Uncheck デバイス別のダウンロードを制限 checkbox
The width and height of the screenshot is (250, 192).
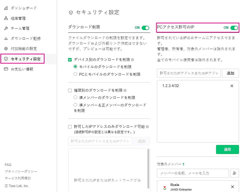coord(70,60)
